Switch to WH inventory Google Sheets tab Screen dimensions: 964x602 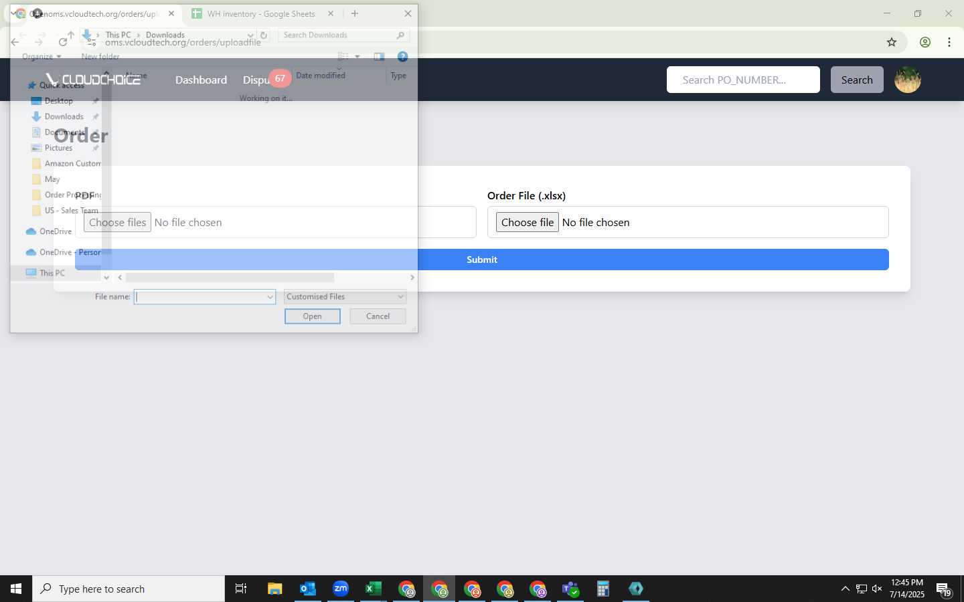tap(261, 13)
